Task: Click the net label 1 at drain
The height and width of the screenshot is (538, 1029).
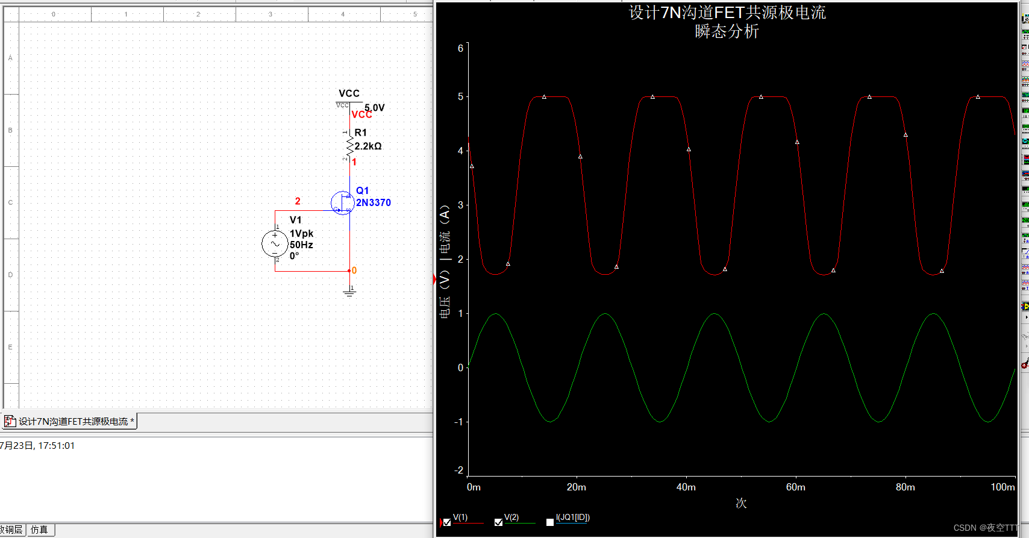Action: (354, 162)
